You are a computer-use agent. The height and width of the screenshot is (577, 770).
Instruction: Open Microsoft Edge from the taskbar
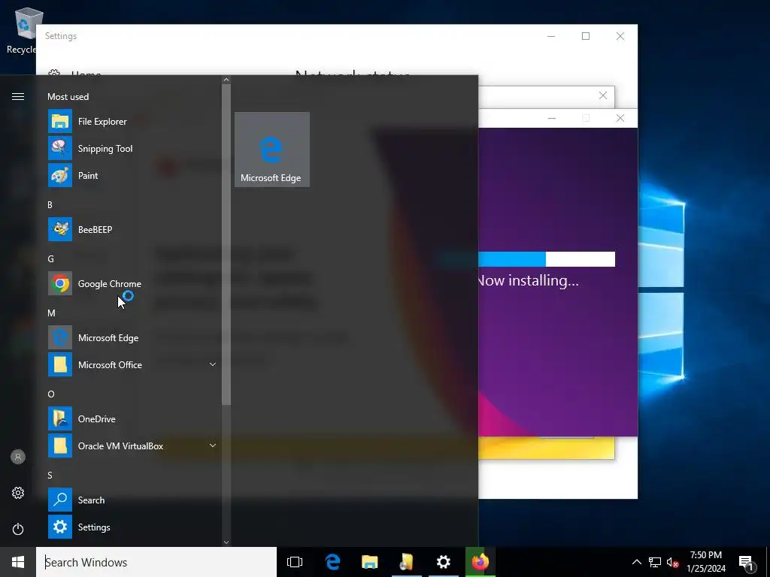pyautogui.click(x=332, y=562)
